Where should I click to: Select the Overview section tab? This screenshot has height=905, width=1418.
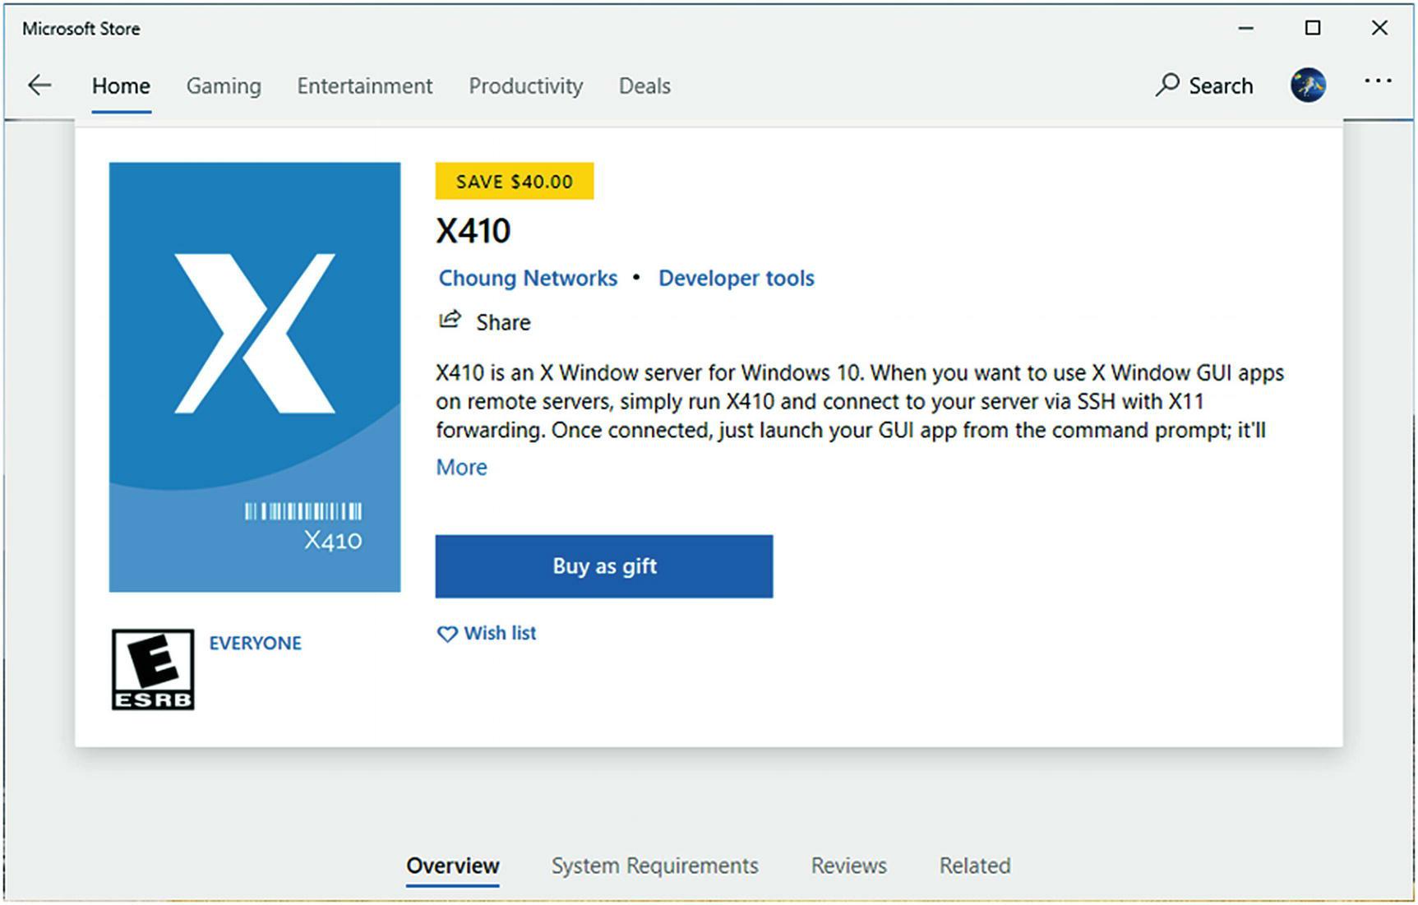[453, 866]
